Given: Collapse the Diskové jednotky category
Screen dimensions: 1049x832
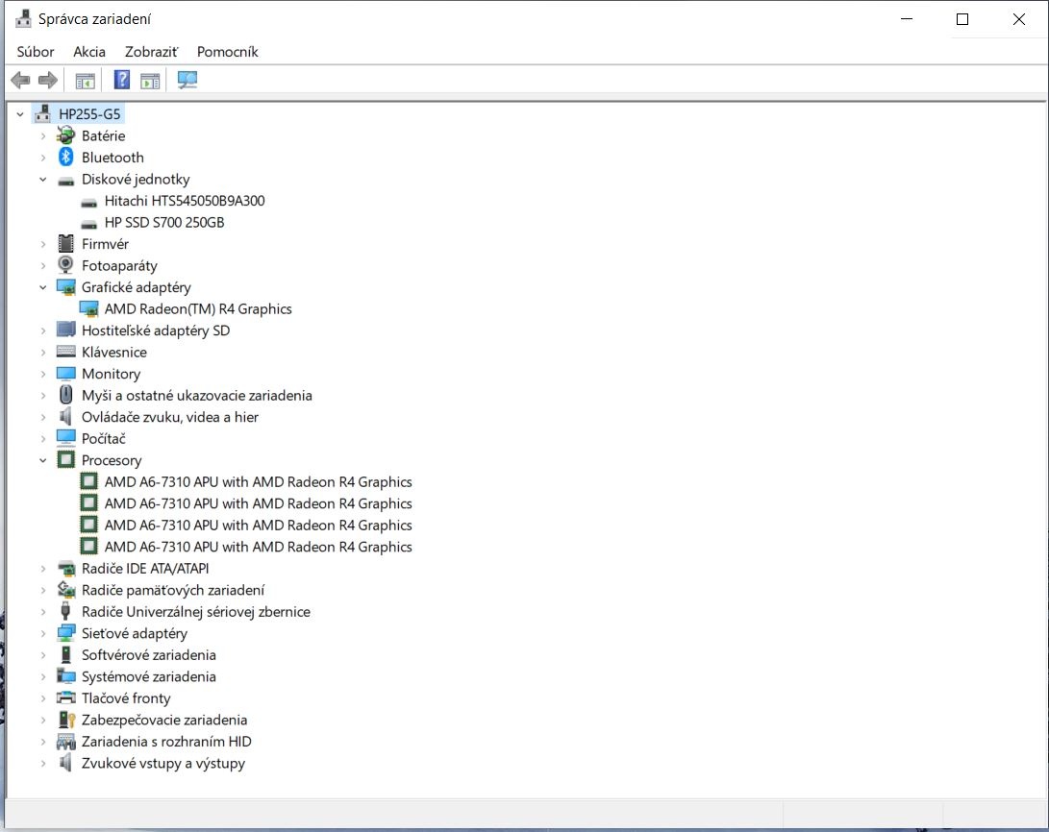Looking at the screenshot, I should tap(41, 179).
